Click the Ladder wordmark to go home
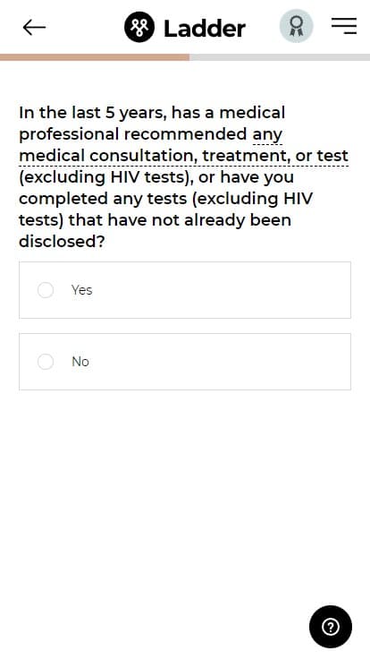The image size is (370, 659). [205, 28]
